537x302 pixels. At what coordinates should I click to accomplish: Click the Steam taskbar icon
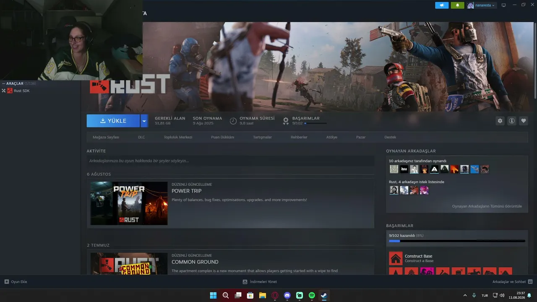tap(324, 295)
